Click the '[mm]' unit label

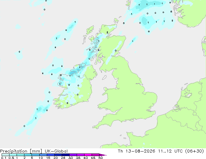[36, 151]
